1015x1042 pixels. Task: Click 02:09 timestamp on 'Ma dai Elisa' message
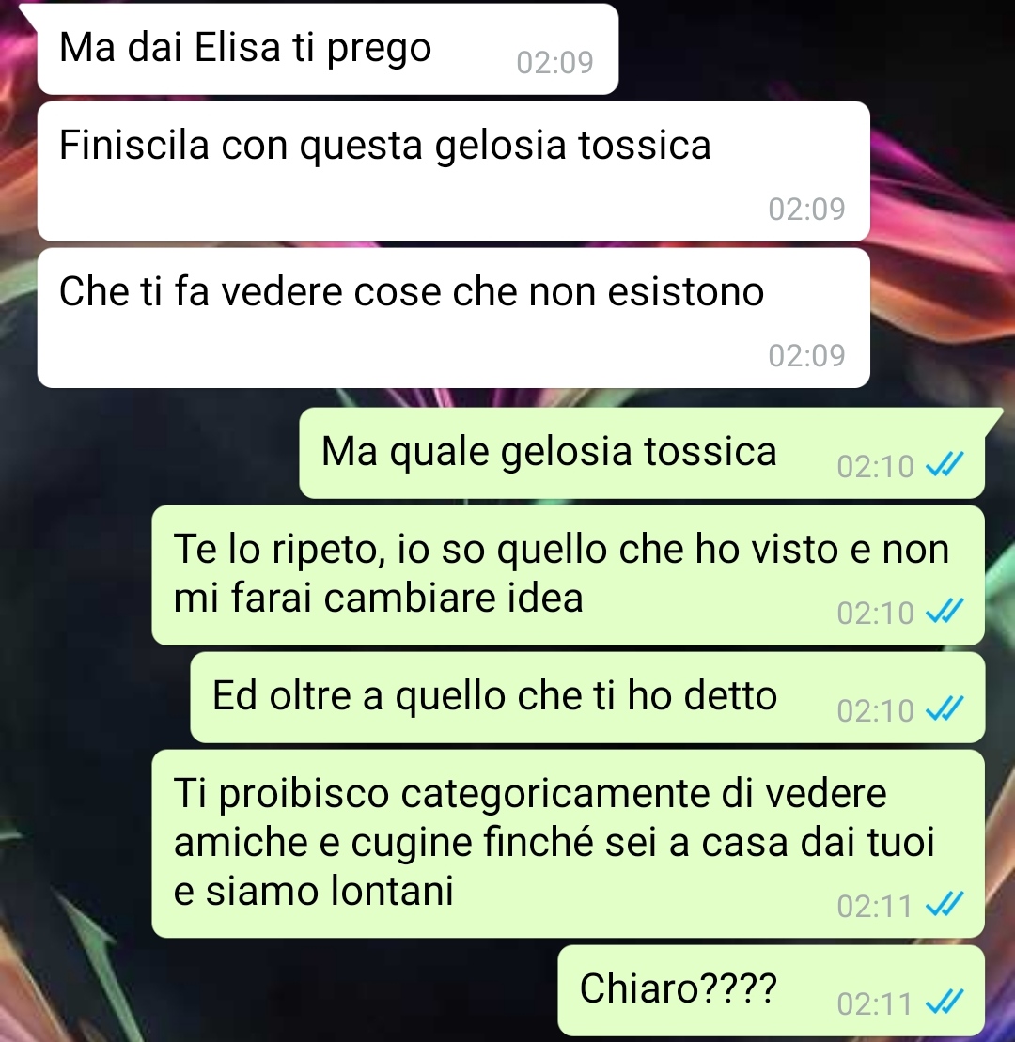pos(554,62)
